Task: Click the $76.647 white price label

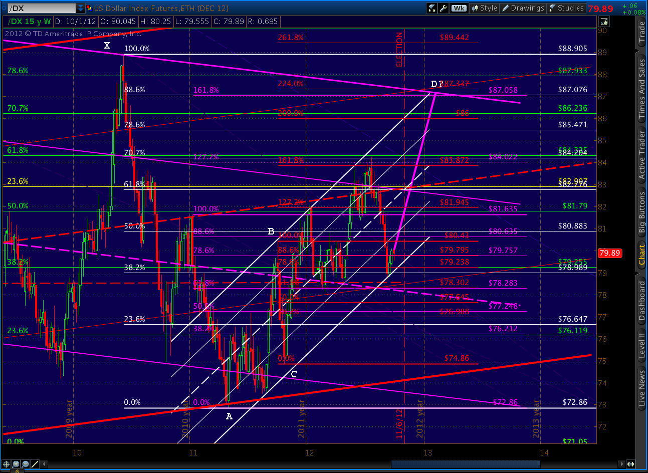Action: pos(573,319)
